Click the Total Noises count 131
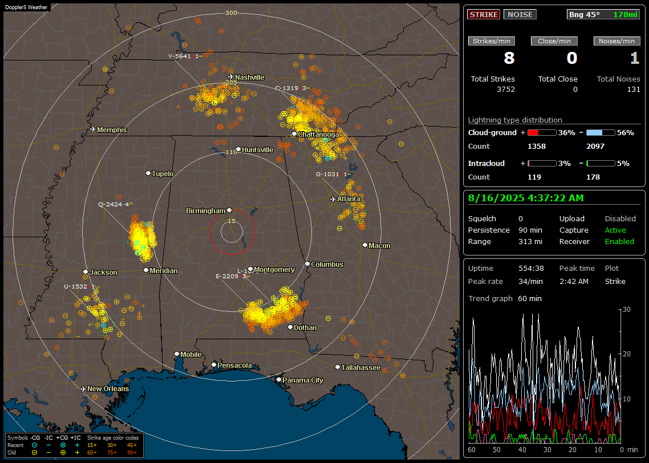 click(633, 90)
